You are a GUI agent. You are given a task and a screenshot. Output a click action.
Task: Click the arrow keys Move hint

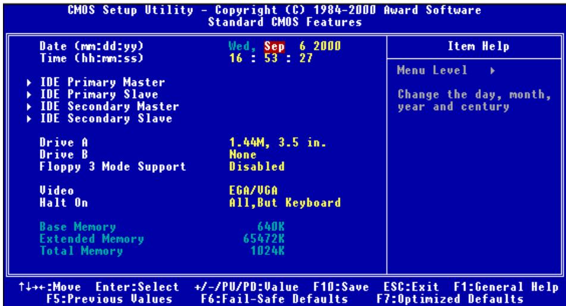(x=50, y=287)
